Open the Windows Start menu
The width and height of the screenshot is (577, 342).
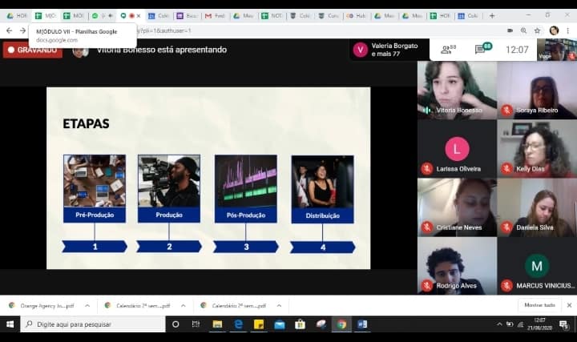click(x=10, y=324)
